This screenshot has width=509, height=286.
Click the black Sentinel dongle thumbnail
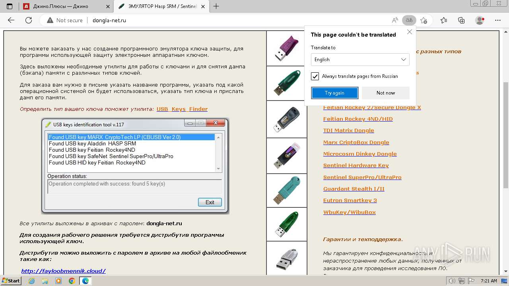(287, 119)
